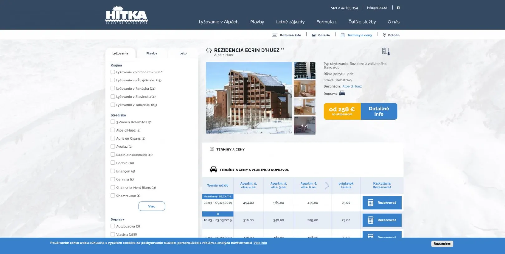Open the Facebook icon in header

click(398, 8)
